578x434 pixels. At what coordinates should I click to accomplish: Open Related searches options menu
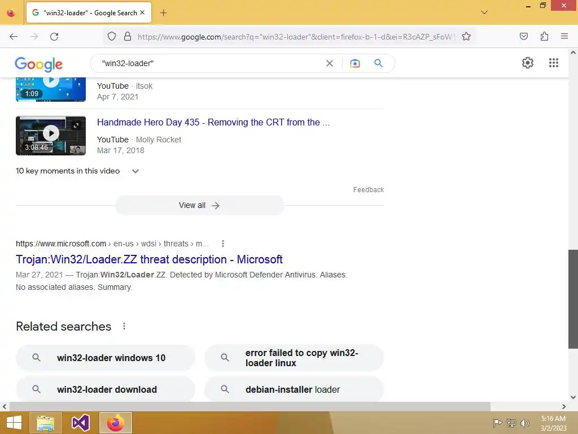pyautogui.click(x=124, y=326)
